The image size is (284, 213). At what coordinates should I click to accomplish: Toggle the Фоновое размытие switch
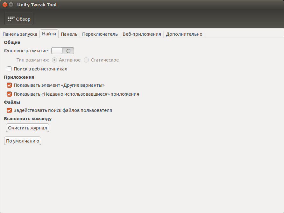[63, 51]
